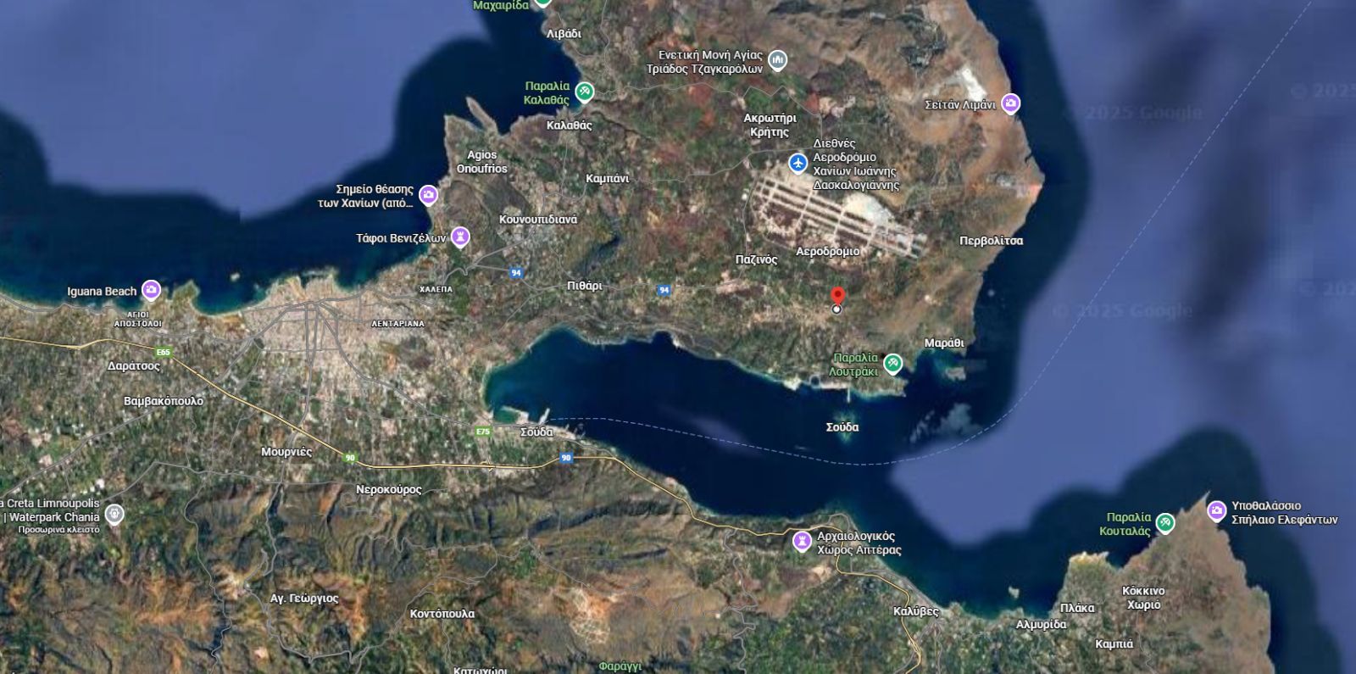Open the Aptera archaeological site marker
Image resolution: width=1356 pixels, height=674 pixels.
click(802, 542)
